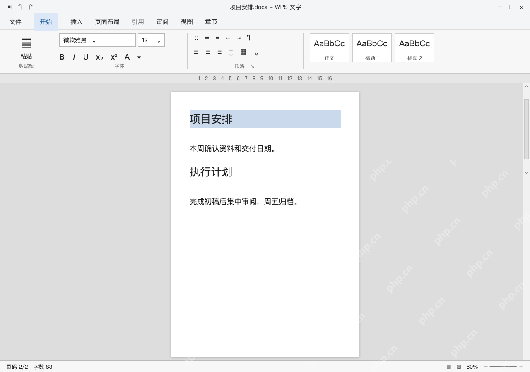The image size is (530, 372).
Task: Click the horizontal ruler at mark 8
Action: click(x=254, y=79)
